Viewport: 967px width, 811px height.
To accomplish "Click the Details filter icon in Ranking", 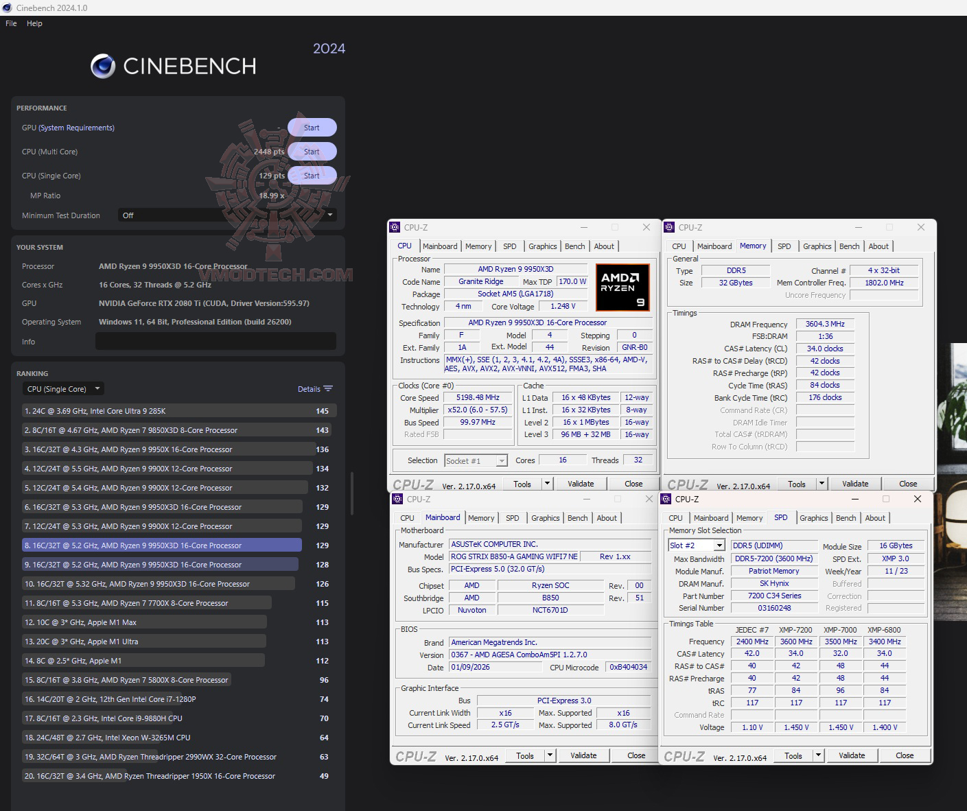I will (328, 389).
